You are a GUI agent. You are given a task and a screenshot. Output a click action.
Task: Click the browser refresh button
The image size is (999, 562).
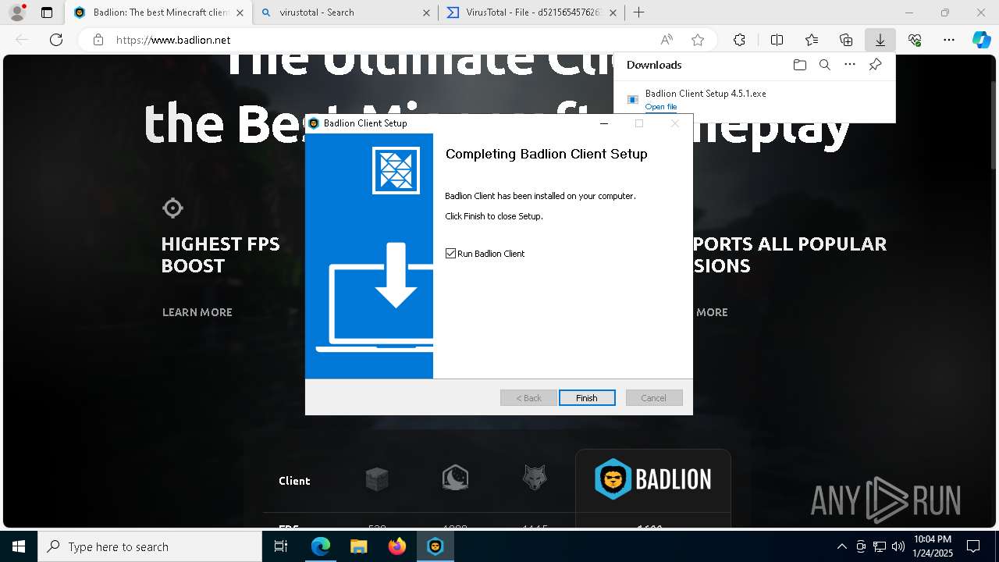coord(56,40)
